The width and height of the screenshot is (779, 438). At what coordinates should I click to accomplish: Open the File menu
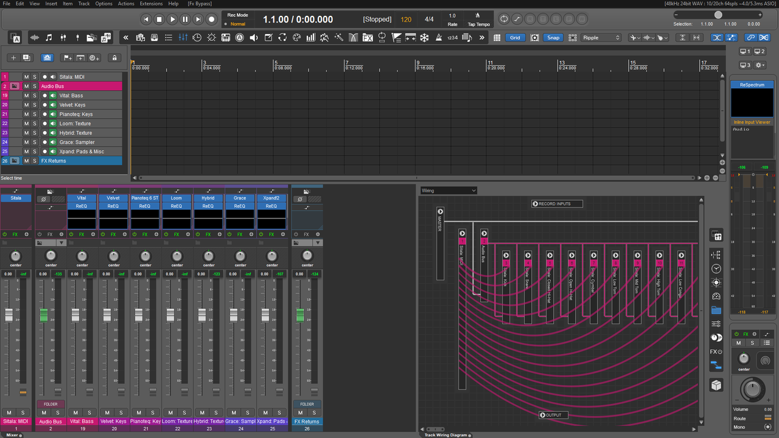(7, 4)
